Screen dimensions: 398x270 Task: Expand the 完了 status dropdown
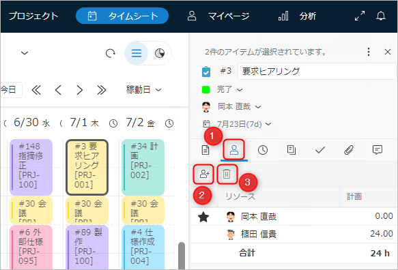click(229, 89)
